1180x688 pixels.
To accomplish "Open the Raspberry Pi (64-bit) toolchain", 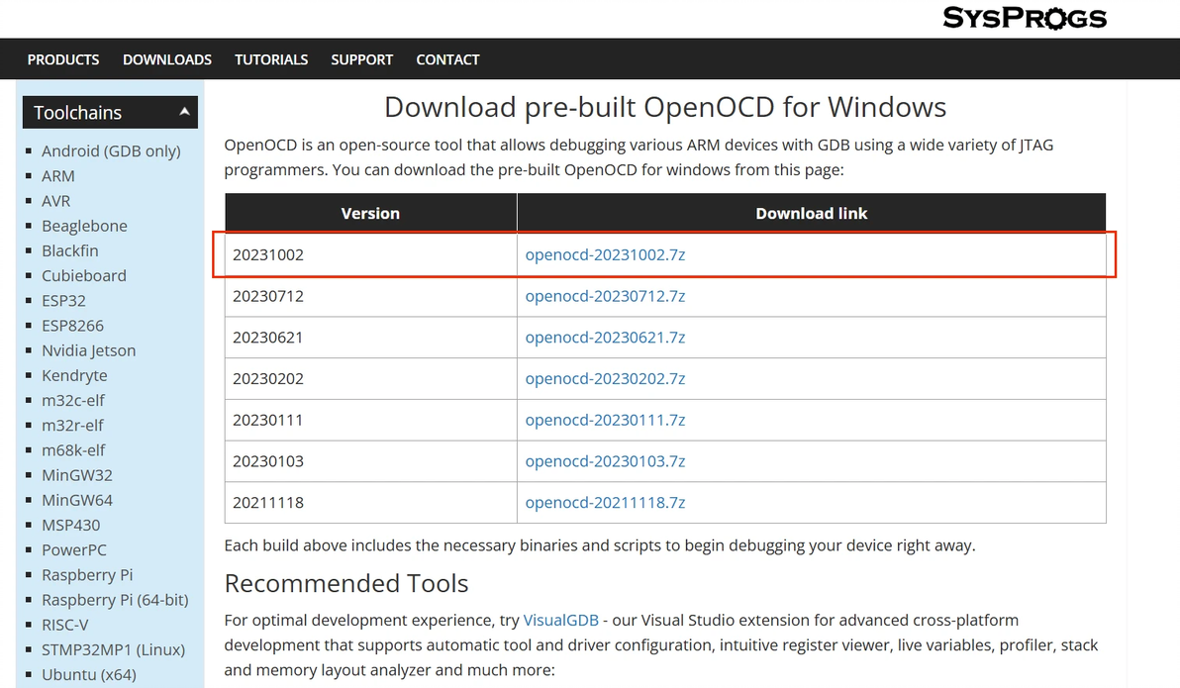I will point(115,600).
